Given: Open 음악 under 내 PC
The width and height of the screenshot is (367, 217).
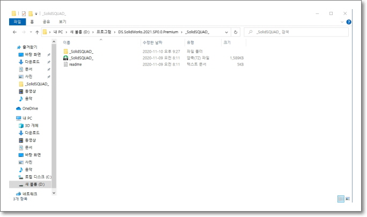Looking at the screenshot, I should (x=26, y=170).
